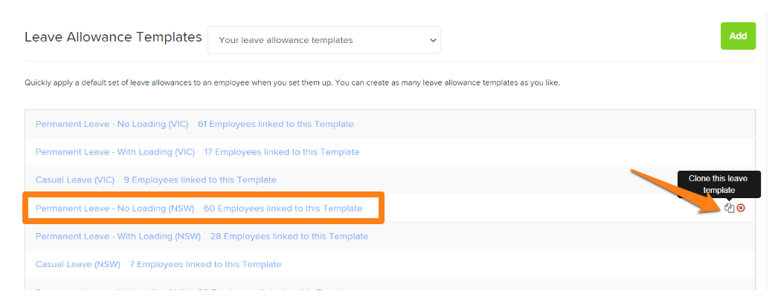Viewport: 778px width, 305px height.
Task: View 28 Employees linked to this Template
Action: coord(289,236)
